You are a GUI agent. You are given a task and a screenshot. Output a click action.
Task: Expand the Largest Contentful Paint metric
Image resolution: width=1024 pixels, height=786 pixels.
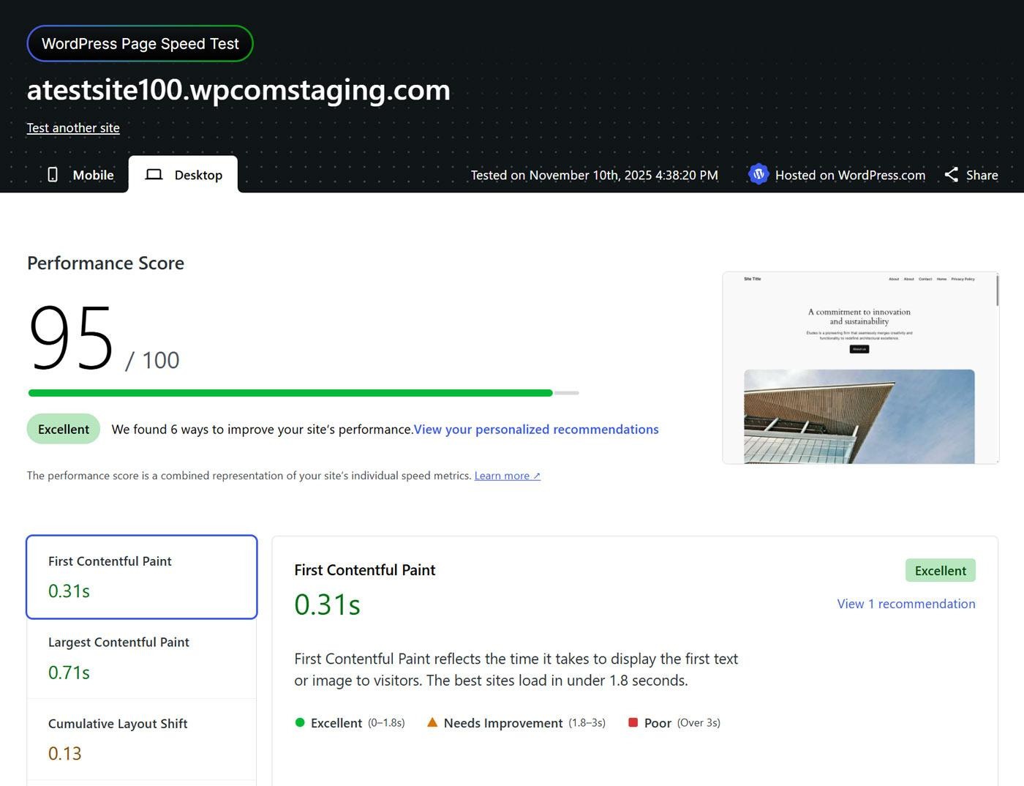click(x=141, y=658)
